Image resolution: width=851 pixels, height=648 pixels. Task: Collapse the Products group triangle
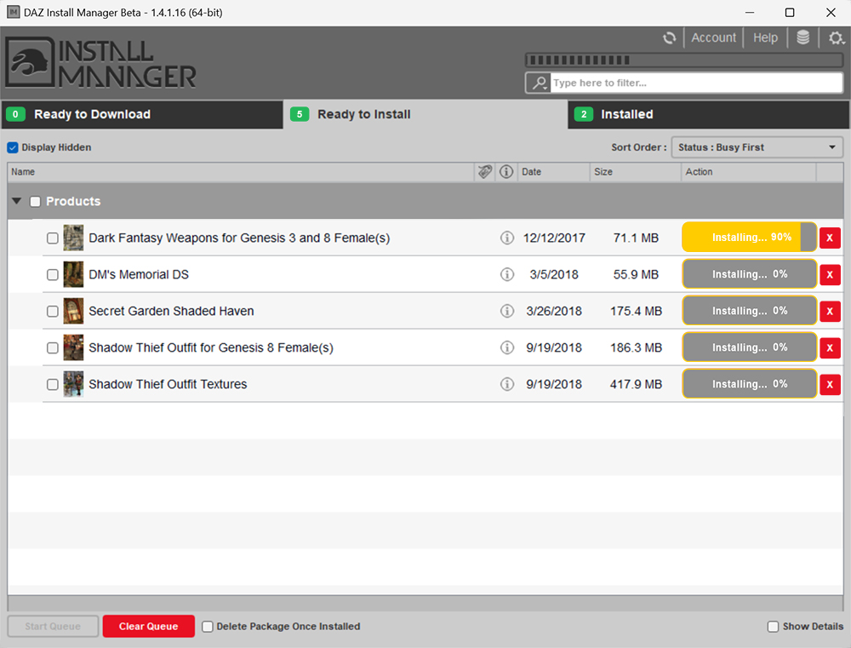coord(17,202)
